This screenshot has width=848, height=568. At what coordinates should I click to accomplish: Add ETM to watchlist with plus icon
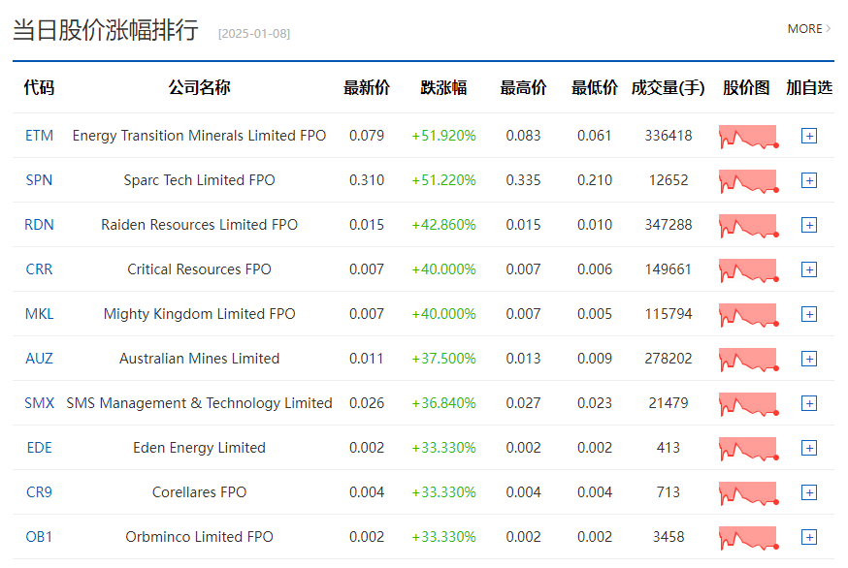(x=809, y=136)
